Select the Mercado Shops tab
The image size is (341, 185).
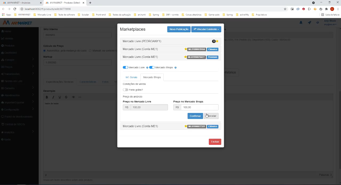152,77
